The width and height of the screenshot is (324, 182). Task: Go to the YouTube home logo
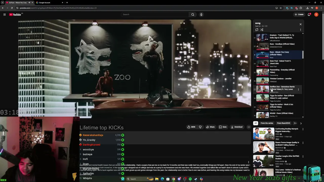pos(15,14)
